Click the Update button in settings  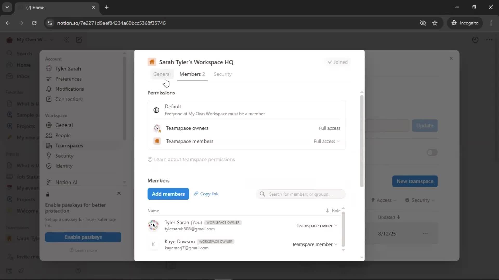(425, 125)
